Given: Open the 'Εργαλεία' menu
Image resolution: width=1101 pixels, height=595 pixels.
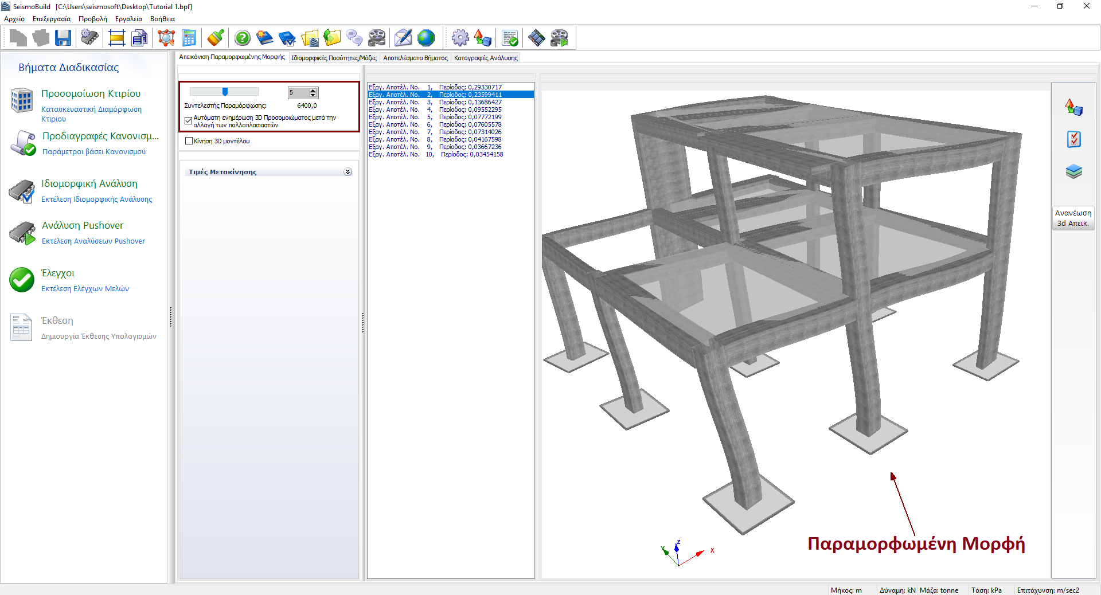Looking at the screenshot, I should pos(128,19).
